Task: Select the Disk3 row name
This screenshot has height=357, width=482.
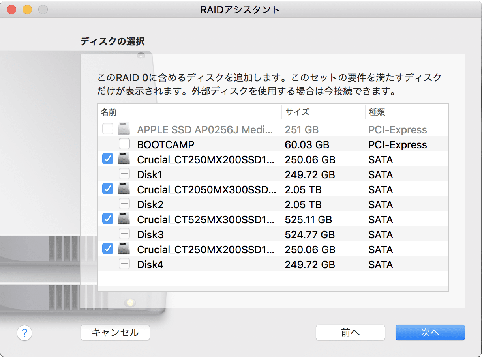Action: click(x=150, y=235)
